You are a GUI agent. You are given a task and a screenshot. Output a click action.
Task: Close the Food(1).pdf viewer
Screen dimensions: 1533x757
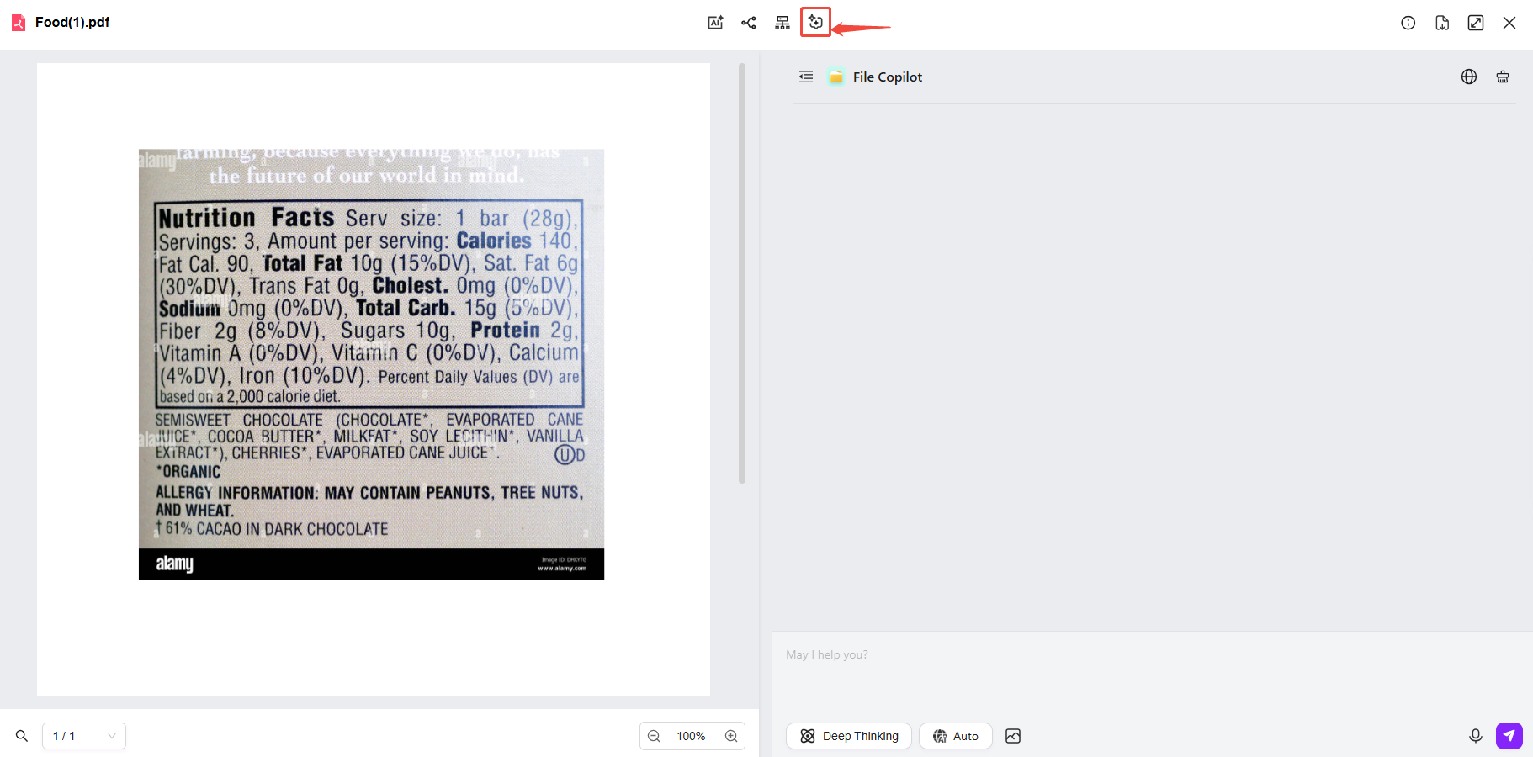pos(1509,23)
